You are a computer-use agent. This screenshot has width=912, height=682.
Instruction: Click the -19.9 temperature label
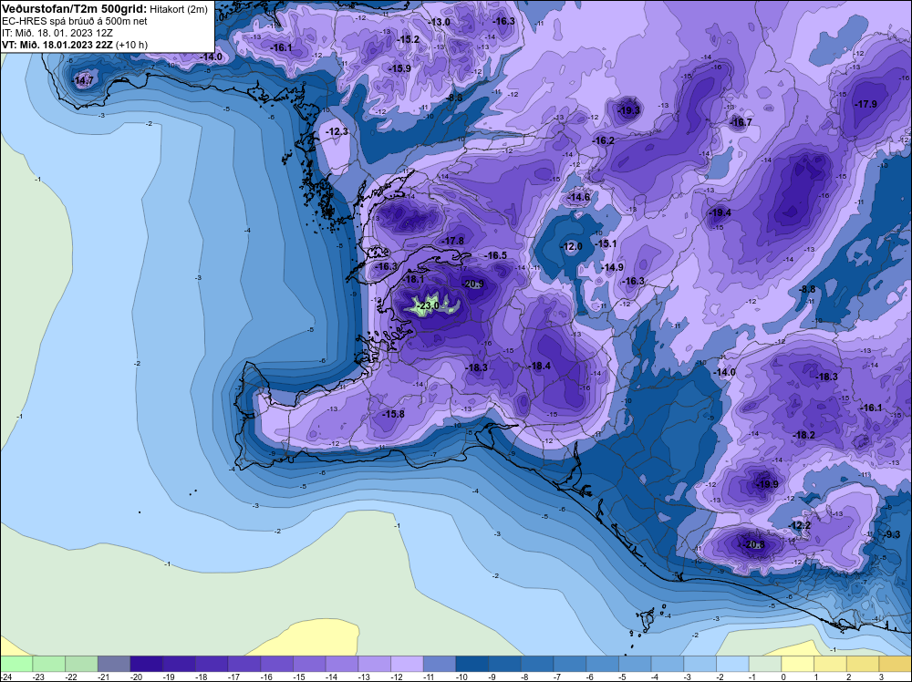(x=767, y=484)
